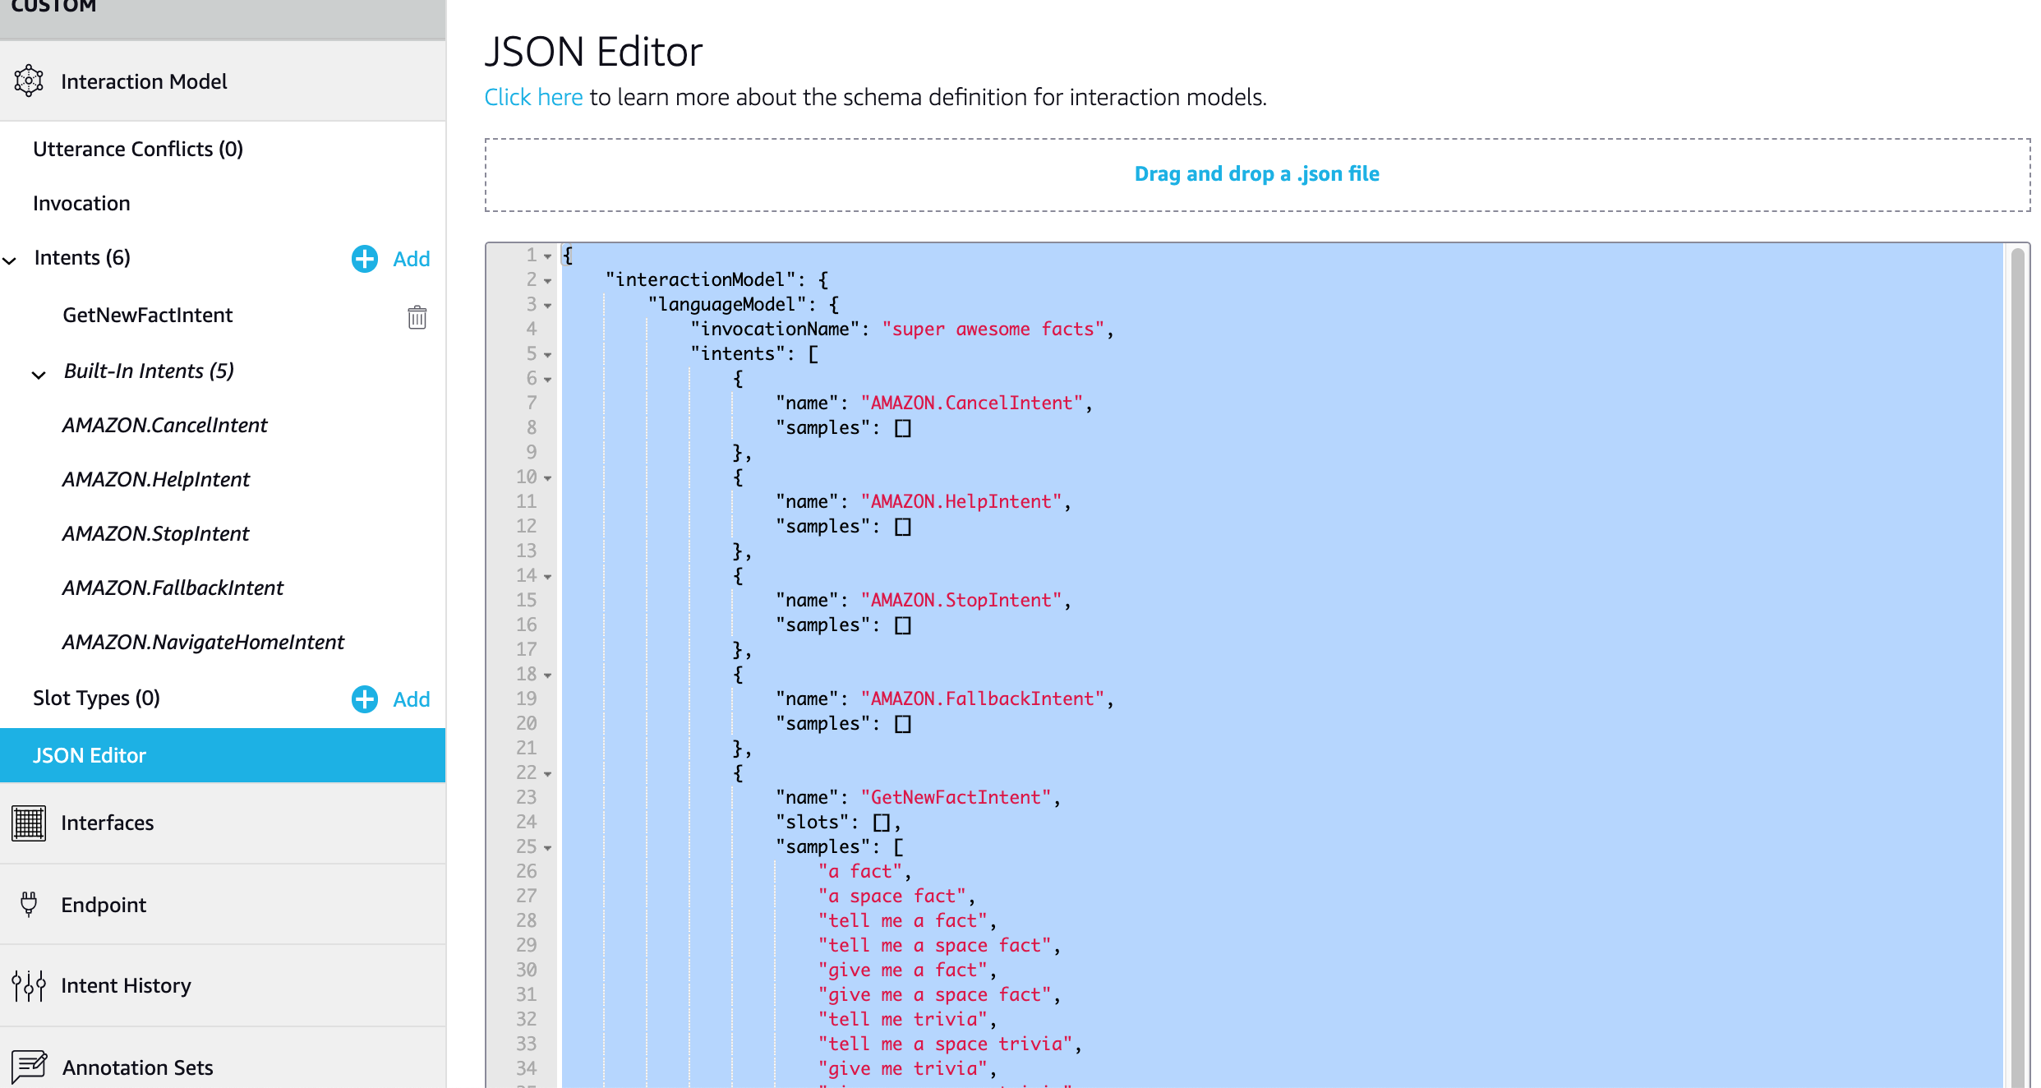
Task: Click the plus icon next to Intents
Action: click(x=365, y=259)
